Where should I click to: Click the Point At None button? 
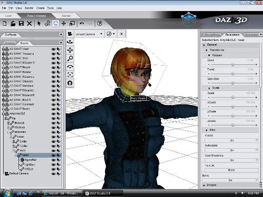[x=231, y=170]
